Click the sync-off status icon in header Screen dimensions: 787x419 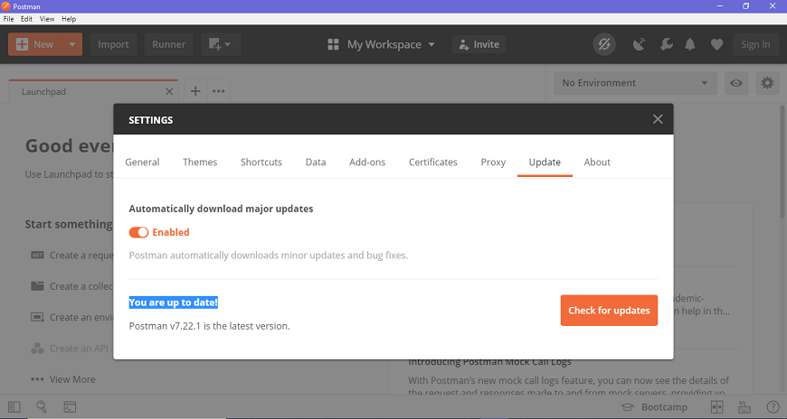click(x=603, y=44)
